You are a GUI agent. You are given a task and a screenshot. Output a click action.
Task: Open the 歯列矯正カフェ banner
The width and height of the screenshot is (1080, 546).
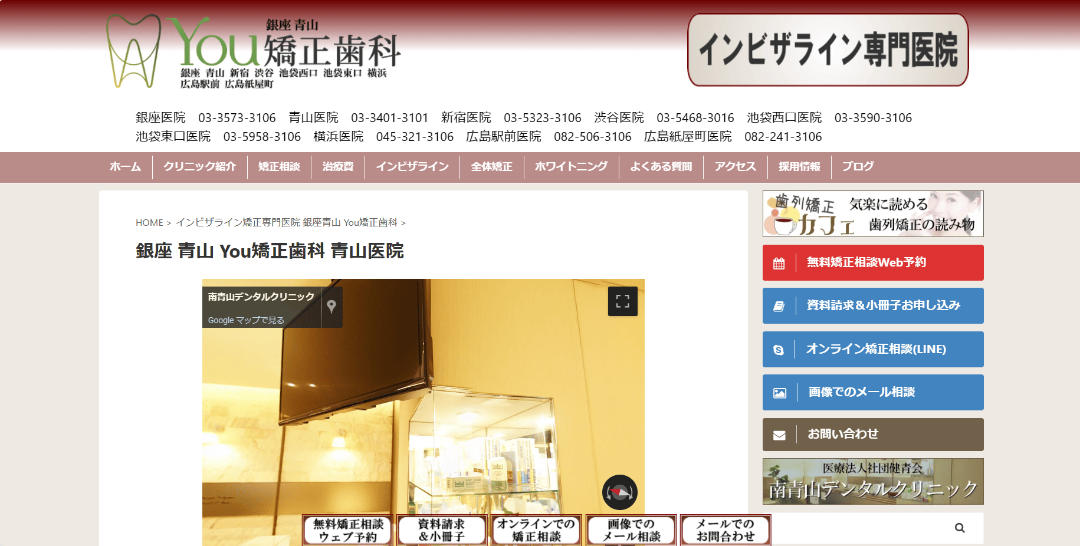click(x=873, y=213)
